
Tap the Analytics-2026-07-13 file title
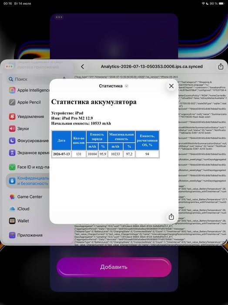(151, 66)
